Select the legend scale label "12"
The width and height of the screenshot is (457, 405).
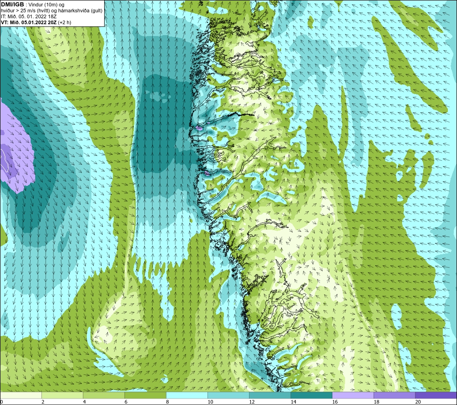[x=252, y=402]
